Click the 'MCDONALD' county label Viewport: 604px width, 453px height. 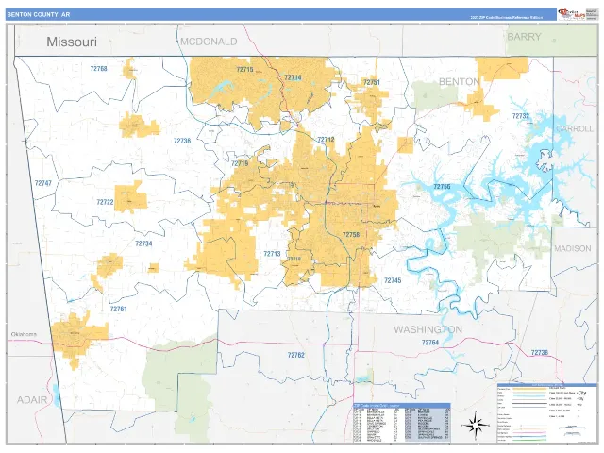pos(209,42)
